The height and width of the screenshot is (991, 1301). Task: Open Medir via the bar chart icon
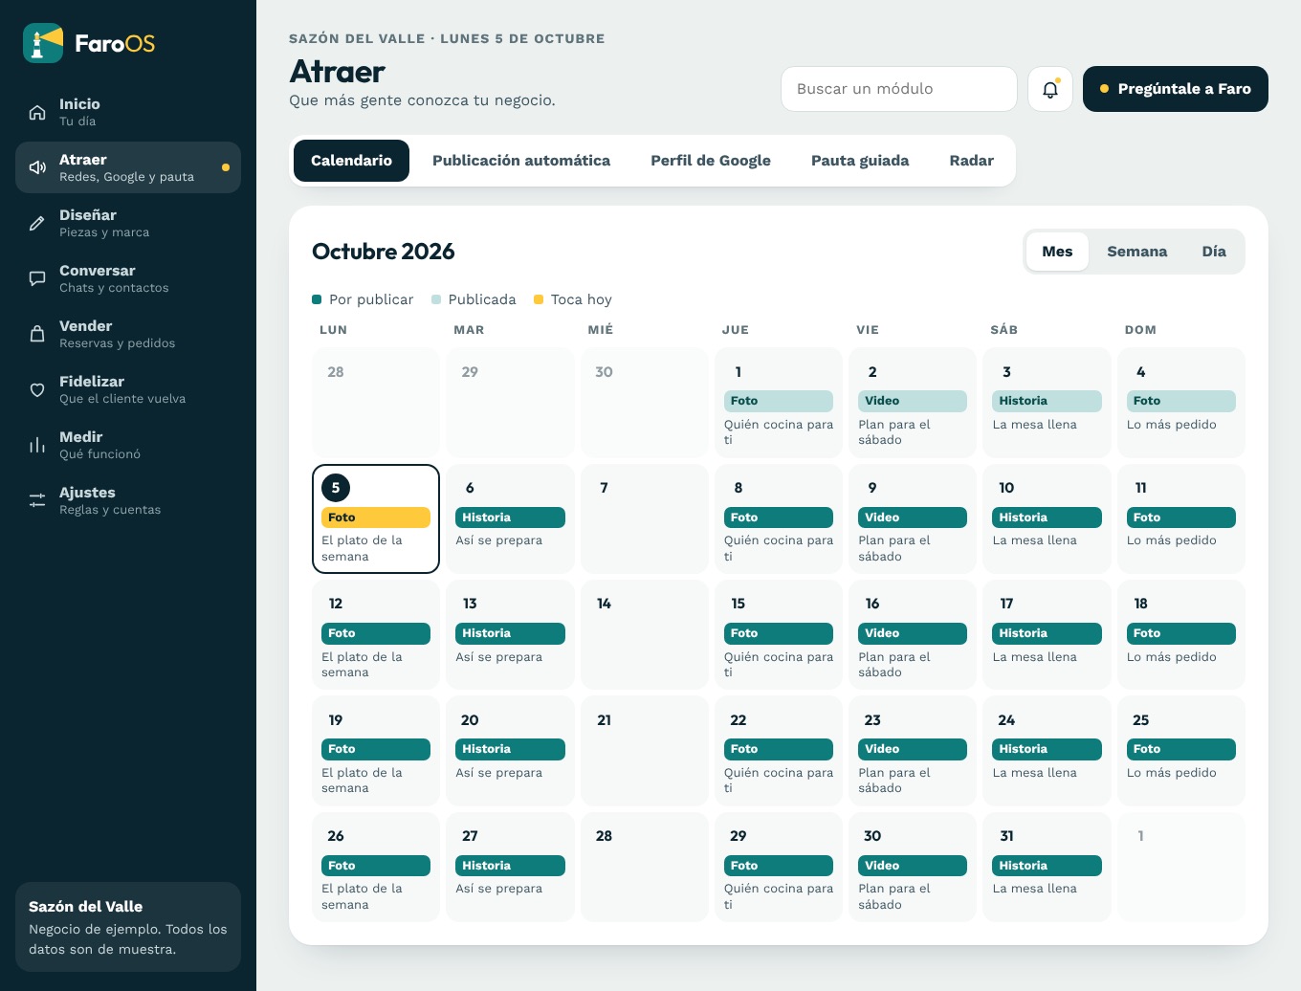pos(37,445)
